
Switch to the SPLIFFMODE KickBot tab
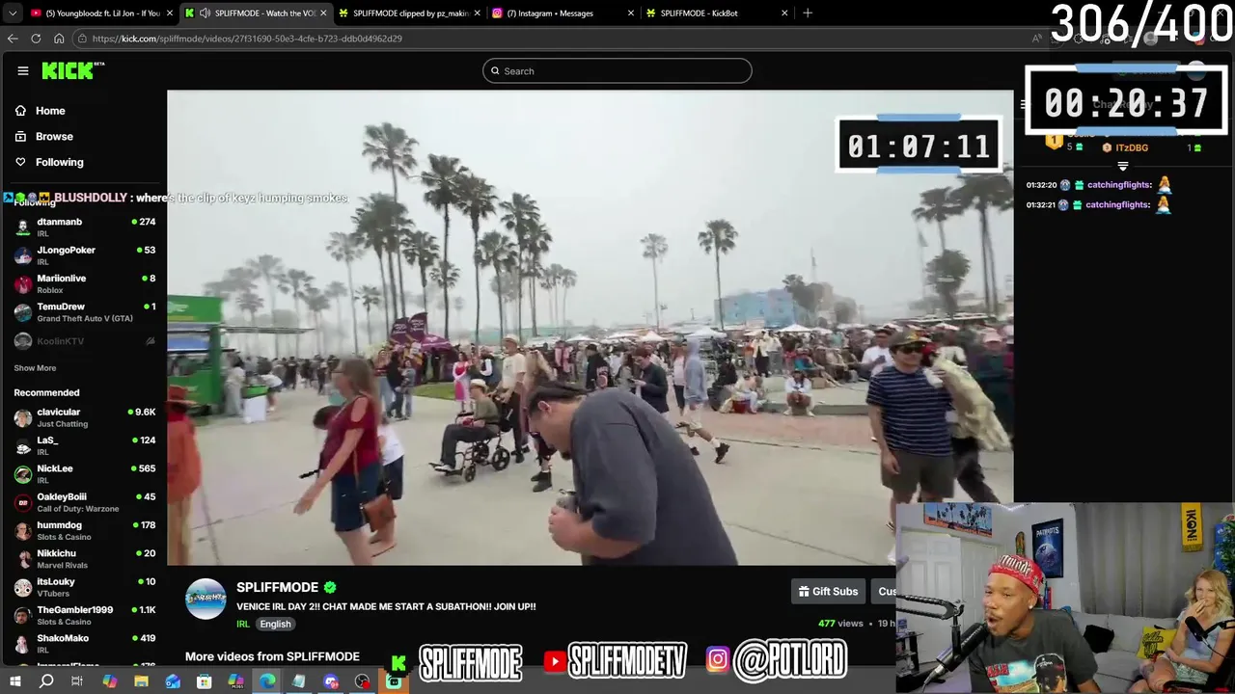click(x=716, y=13)
